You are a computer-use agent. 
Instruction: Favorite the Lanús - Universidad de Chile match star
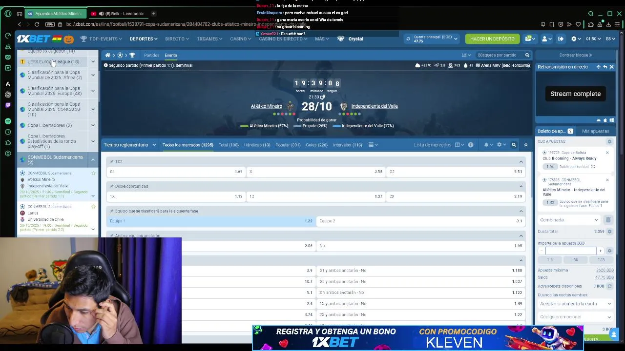[93, 207]
